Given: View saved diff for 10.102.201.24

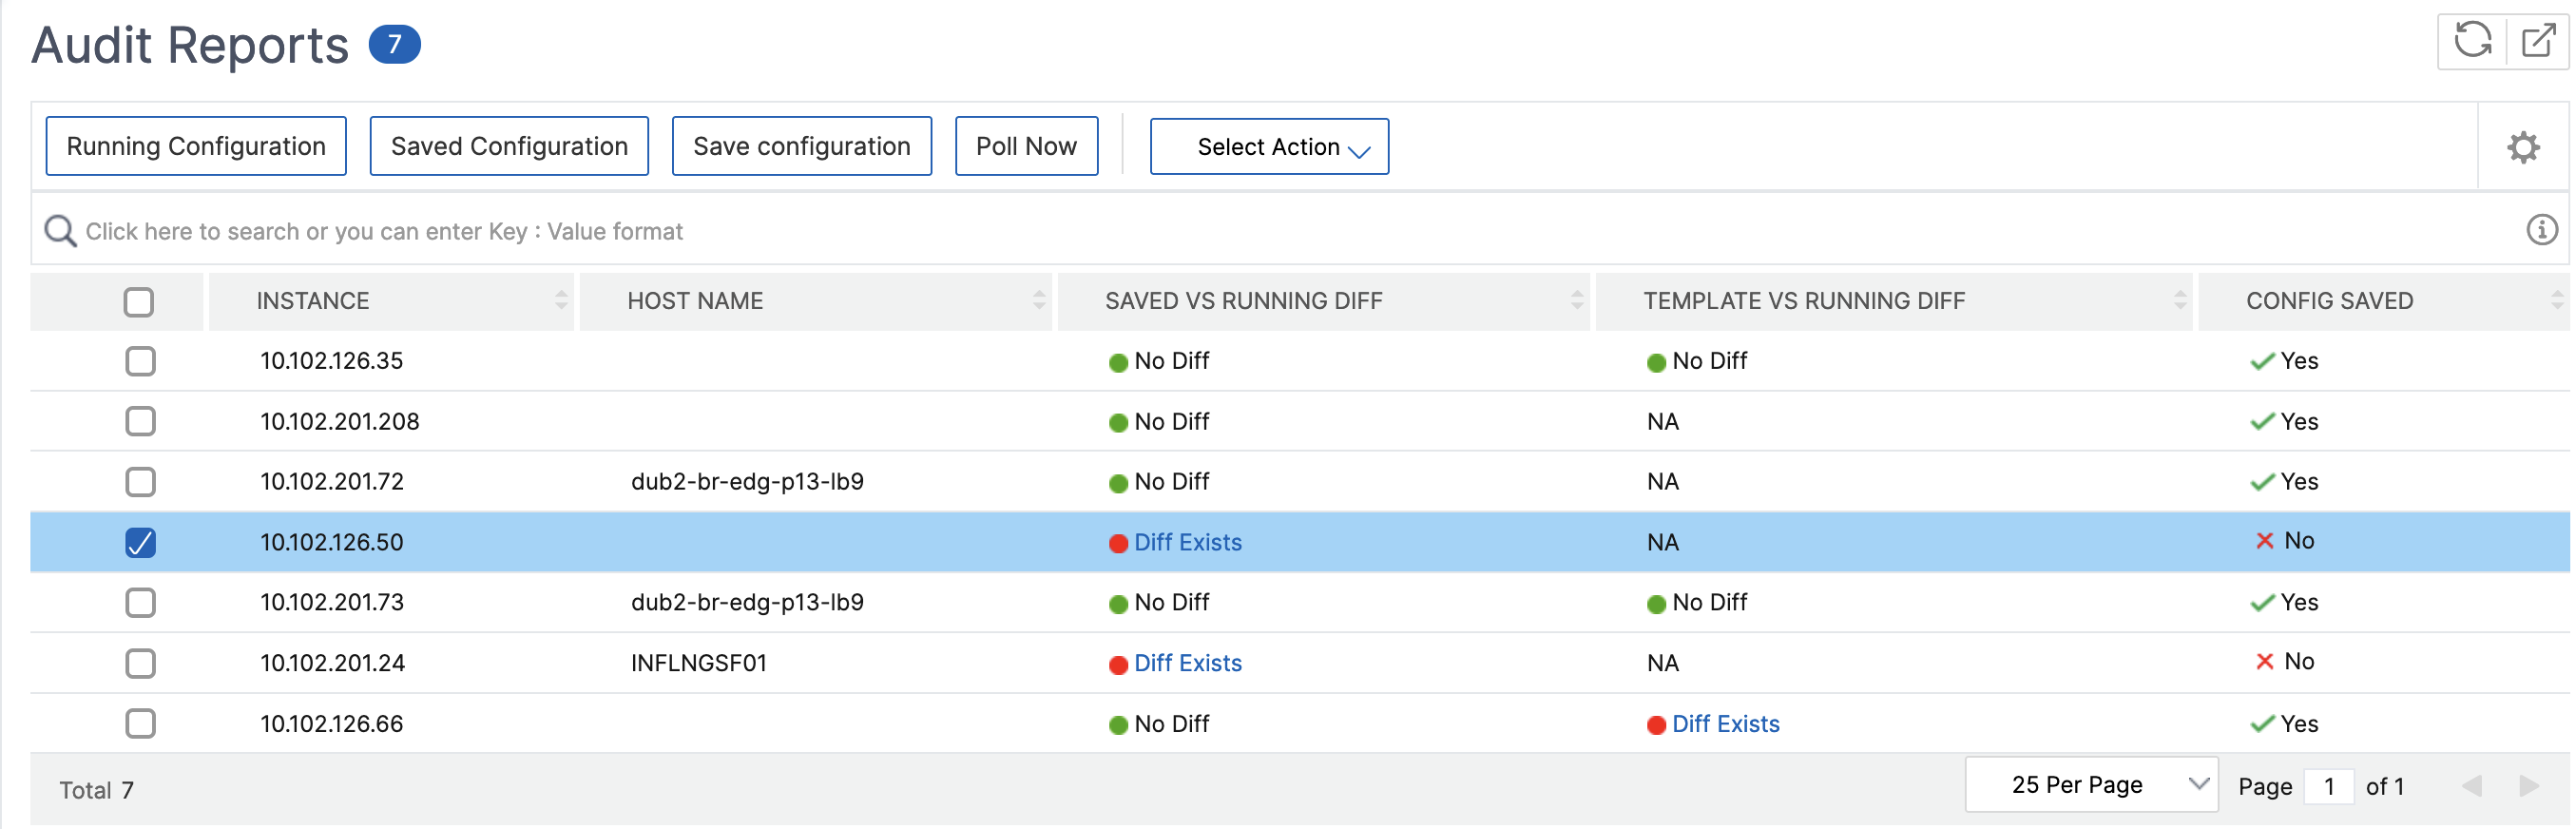Looking at the screenshot, I should 1187,663.
